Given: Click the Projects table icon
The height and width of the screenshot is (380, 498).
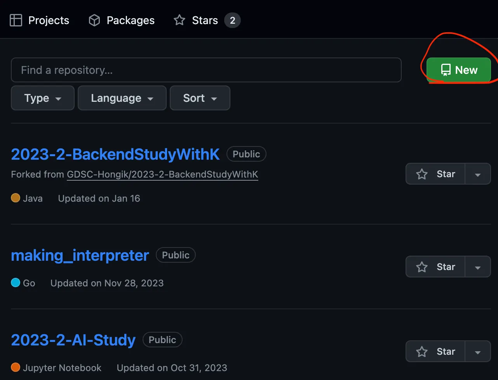Looking at the screenshot, I should [x=16, y=20].
